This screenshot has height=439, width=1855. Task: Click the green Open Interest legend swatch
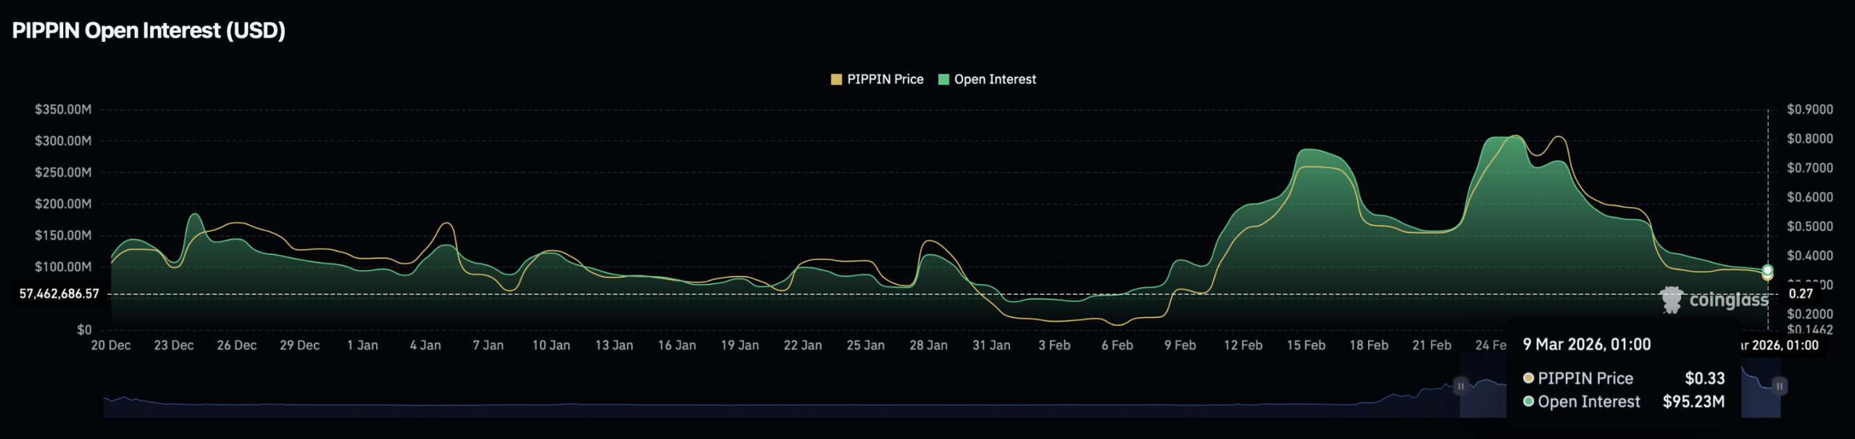943,80
